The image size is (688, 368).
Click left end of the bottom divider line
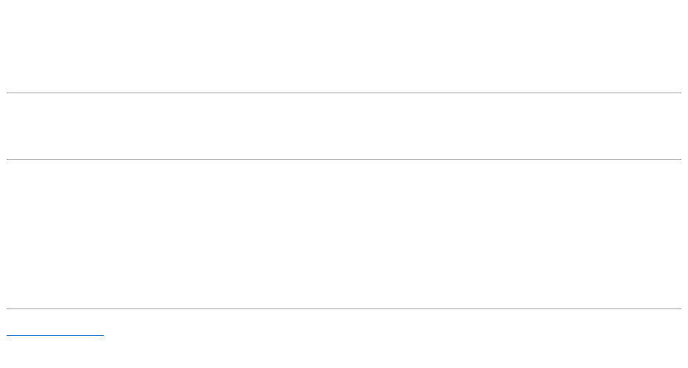pyautogui.click(x=9, y=309)
